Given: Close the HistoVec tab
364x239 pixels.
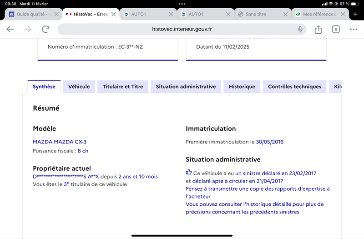Looking at the screenshot, I should [x=113, y=14].
